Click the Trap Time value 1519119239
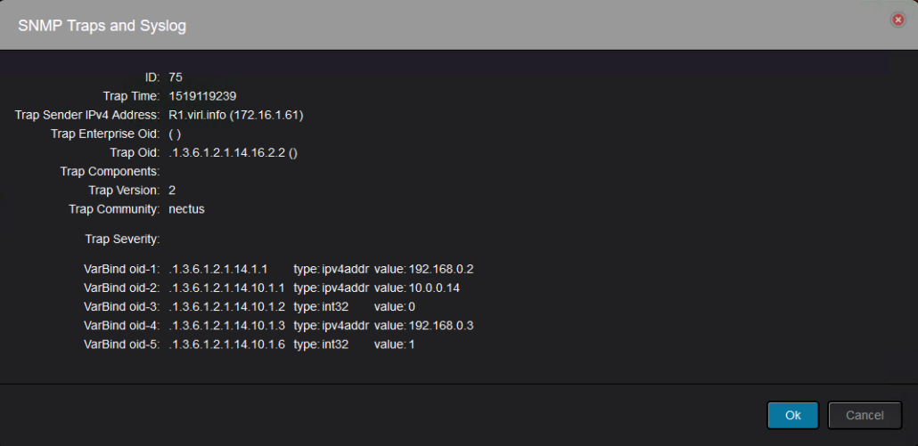Viewport: 918px width, 446px height. point(202,96)
